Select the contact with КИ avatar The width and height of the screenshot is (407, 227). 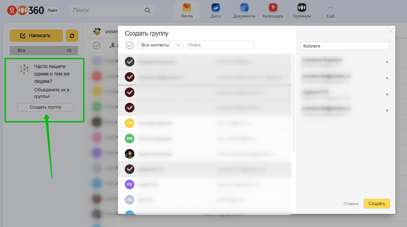[130, 138]
